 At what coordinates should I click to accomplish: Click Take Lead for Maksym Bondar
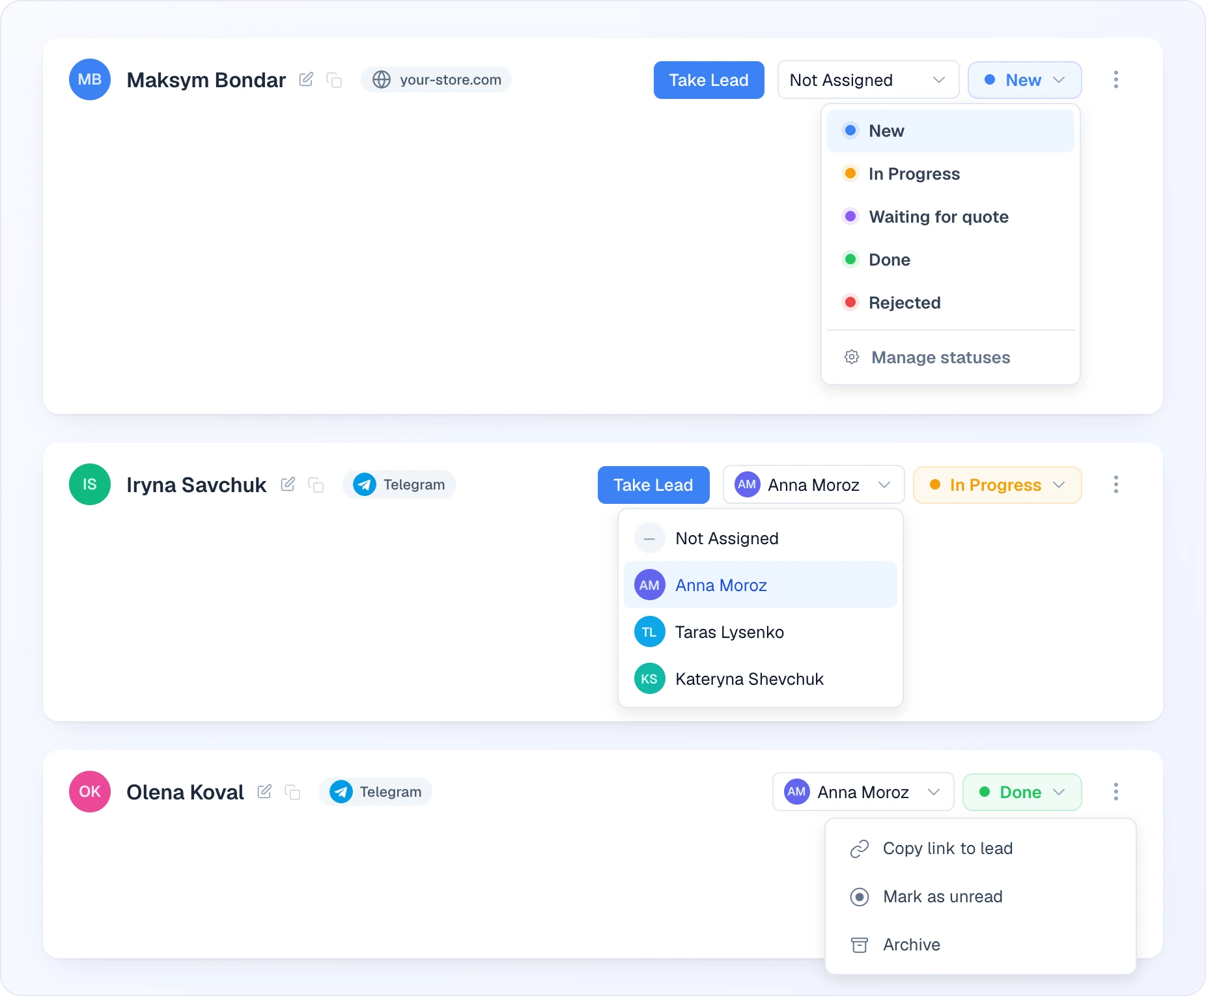(709, 80)
